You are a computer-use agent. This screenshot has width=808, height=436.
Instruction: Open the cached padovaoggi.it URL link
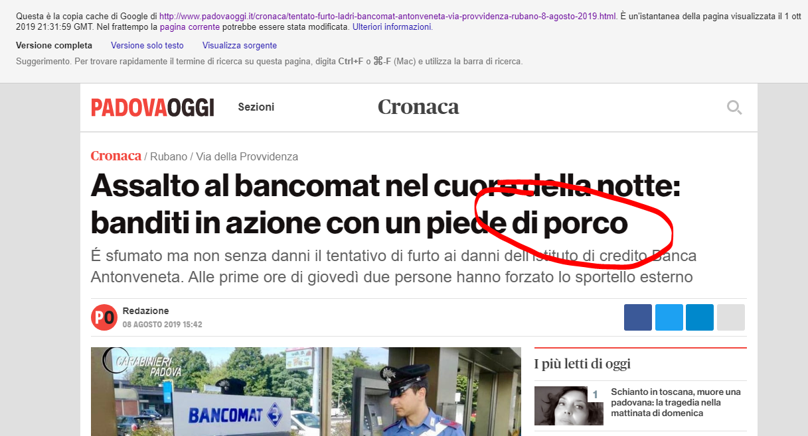(x=388, y=15)
